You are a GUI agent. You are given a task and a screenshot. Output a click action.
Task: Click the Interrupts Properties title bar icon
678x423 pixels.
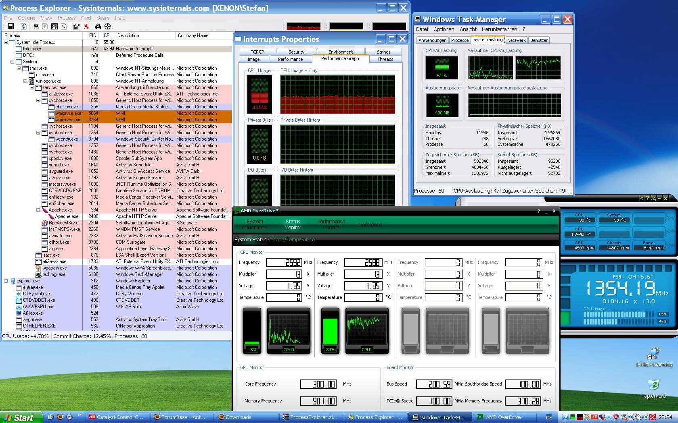click(238, 39)
